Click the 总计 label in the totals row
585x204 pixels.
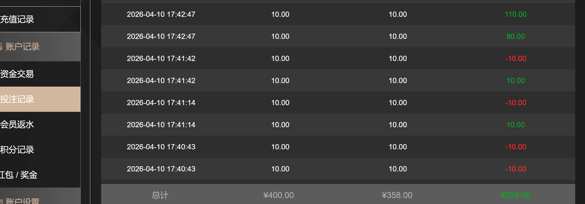coord(160,195)
